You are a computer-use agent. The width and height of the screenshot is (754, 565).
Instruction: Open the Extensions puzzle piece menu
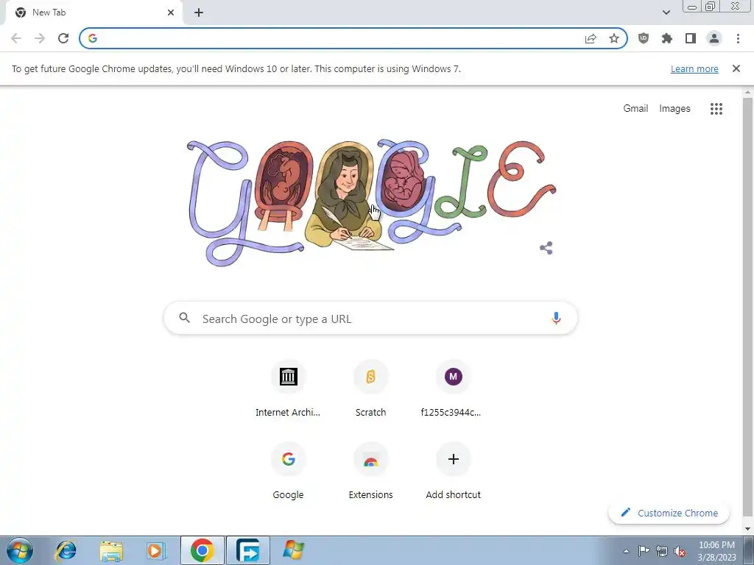pos(666,38)
